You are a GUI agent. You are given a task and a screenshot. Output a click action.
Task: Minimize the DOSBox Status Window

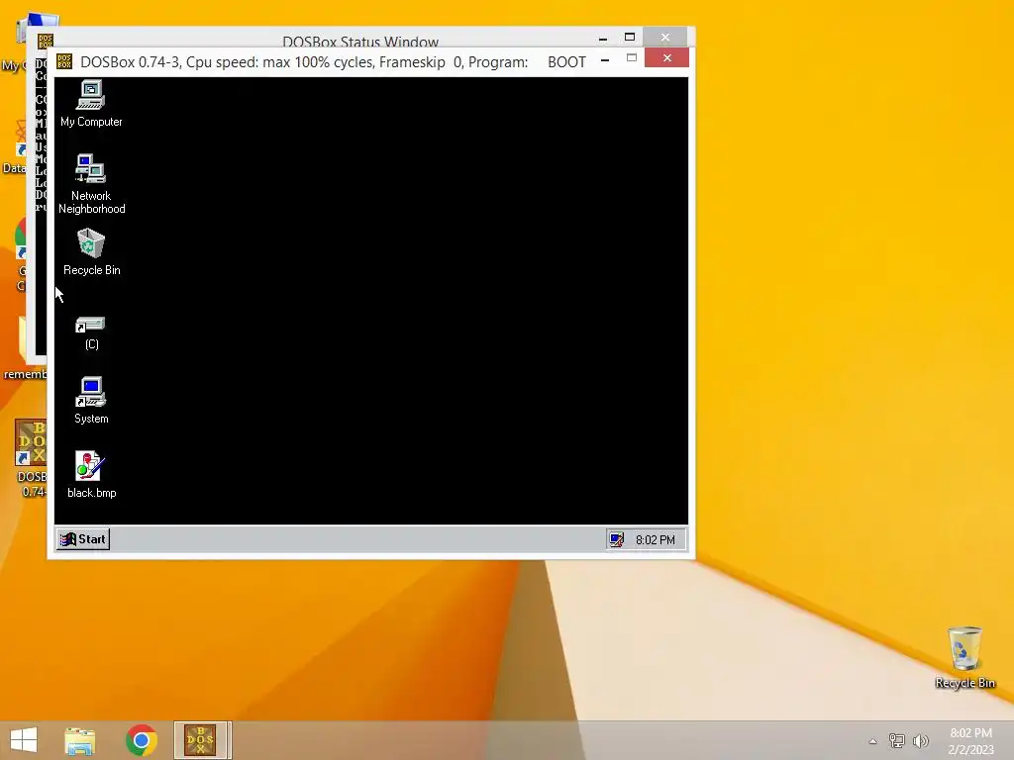(603, 38)
